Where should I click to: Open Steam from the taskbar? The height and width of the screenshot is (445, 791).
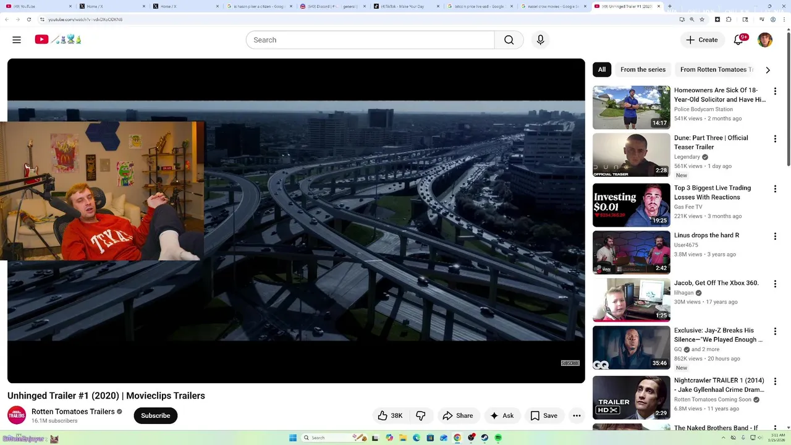coord(484,438)
